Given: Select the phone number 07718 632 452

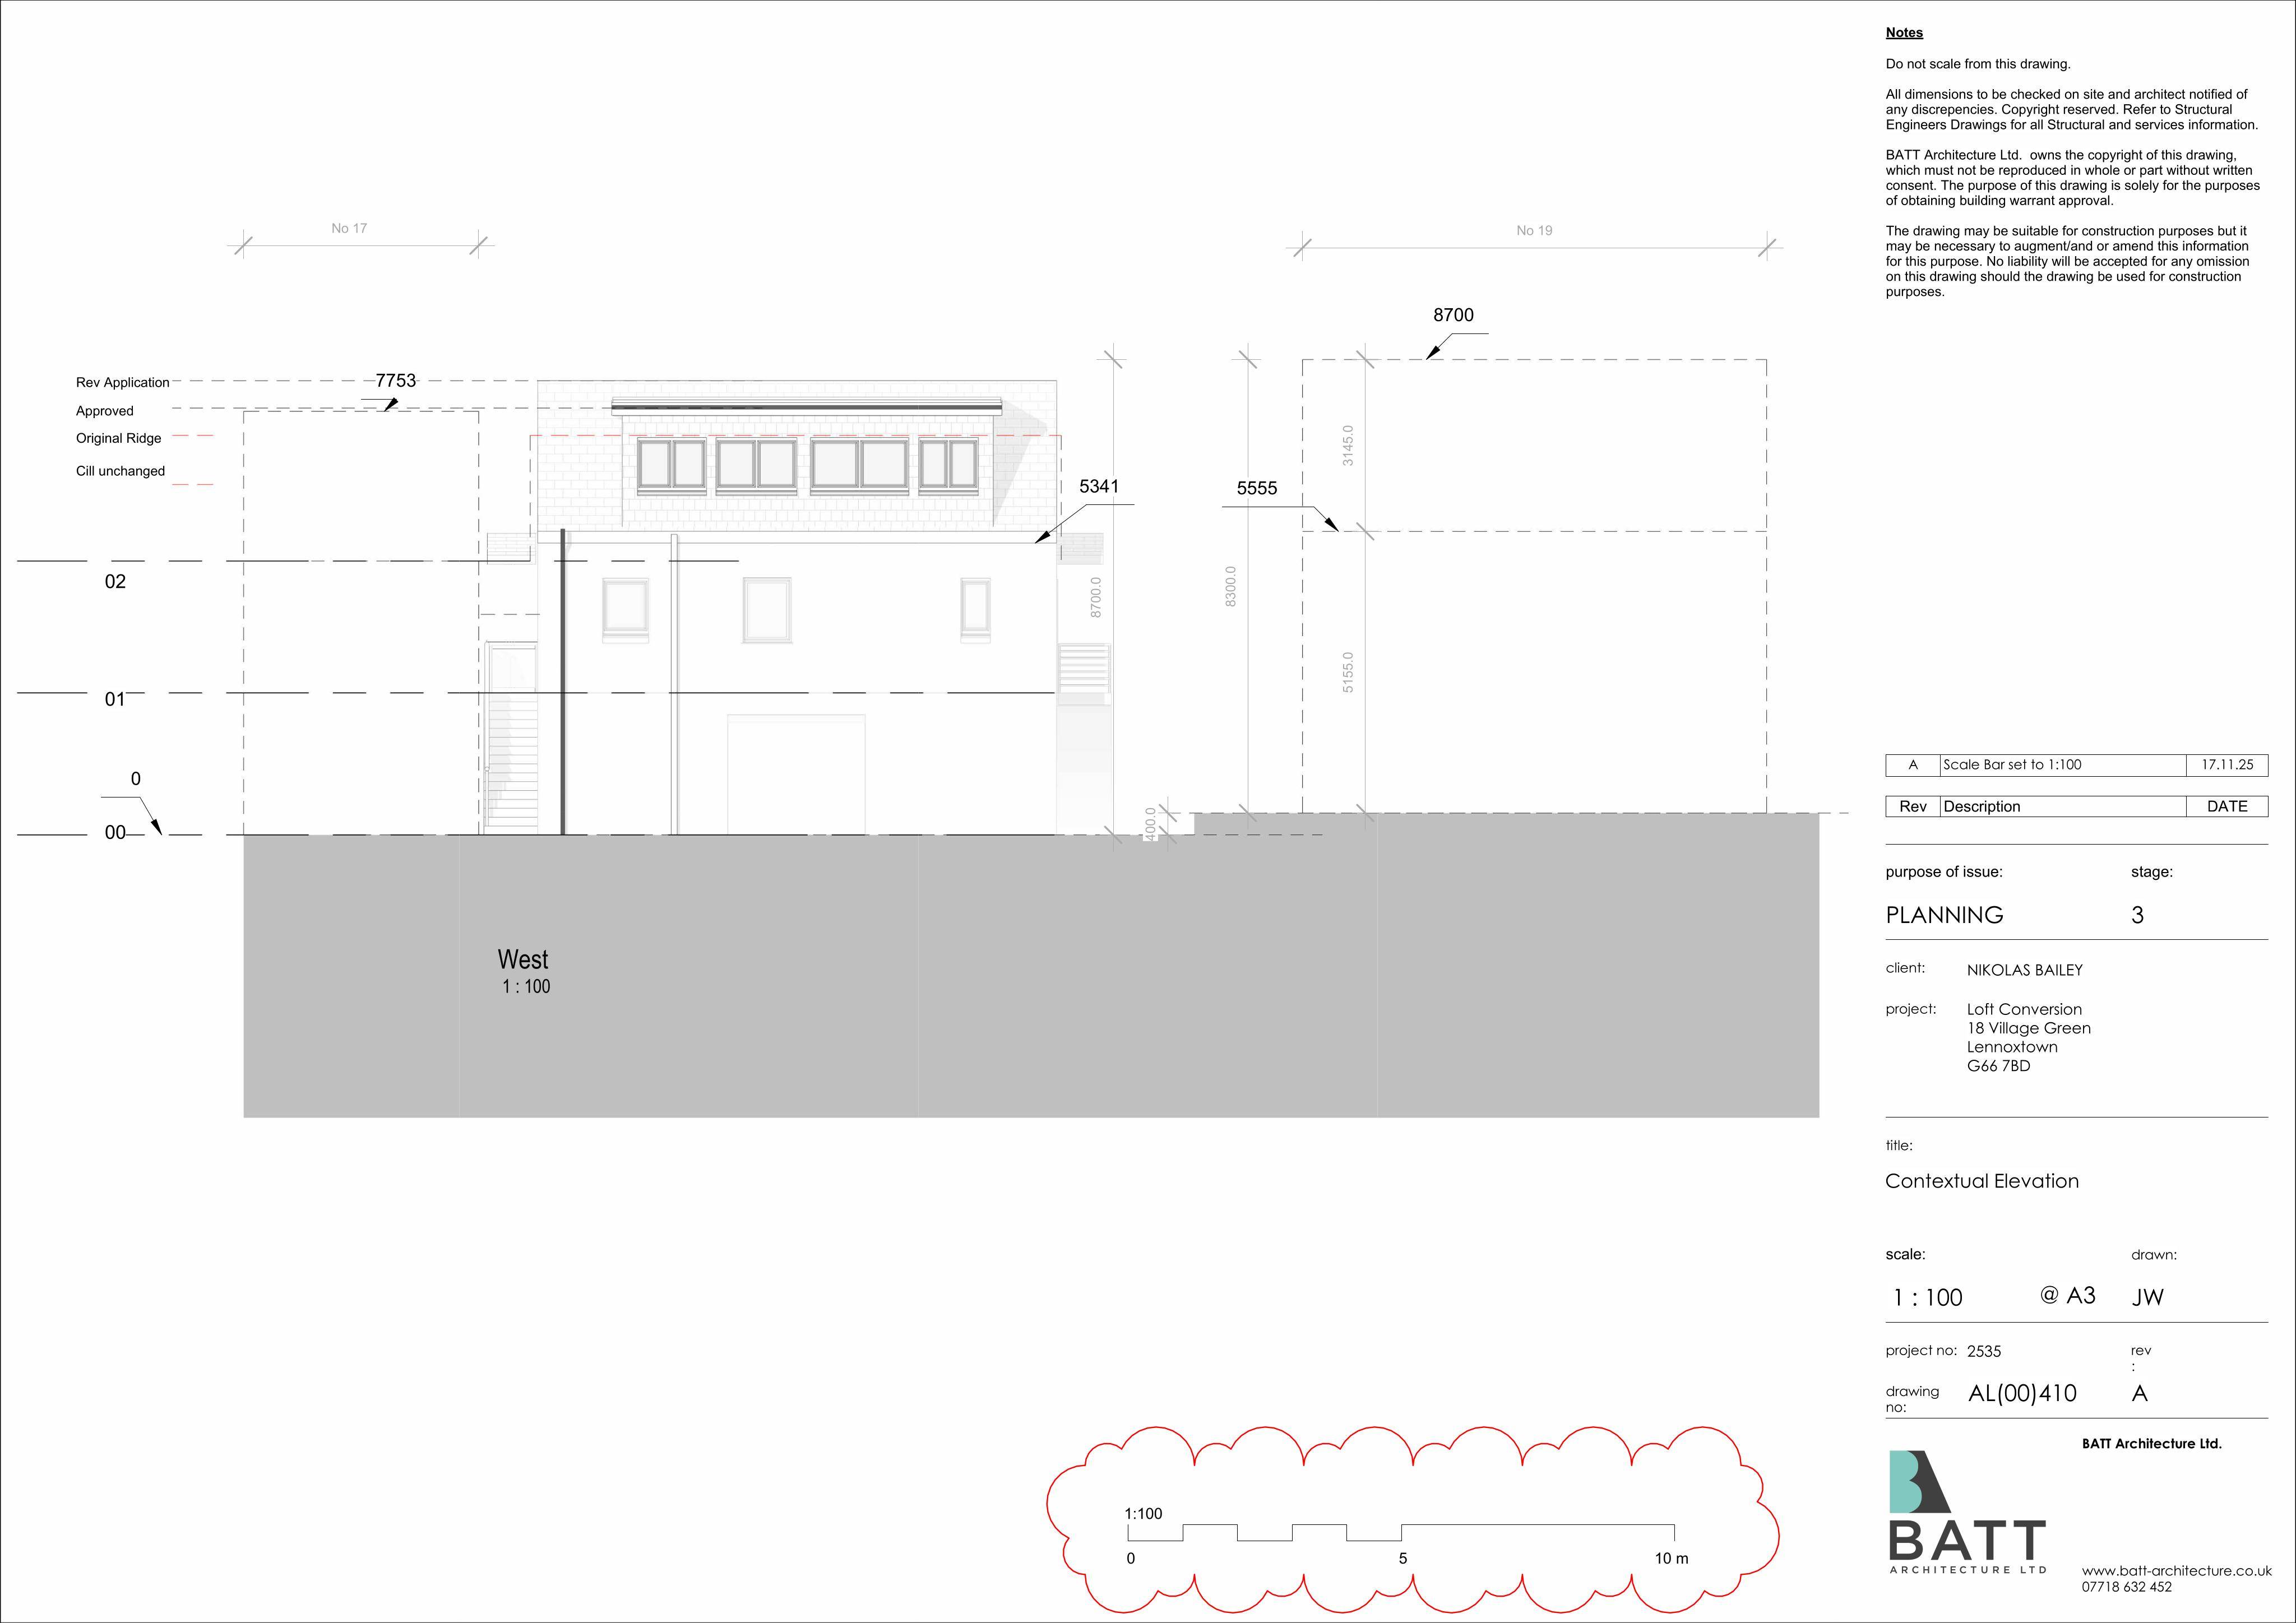Looking at the screenshot, I should (x=2127, y=1587).
